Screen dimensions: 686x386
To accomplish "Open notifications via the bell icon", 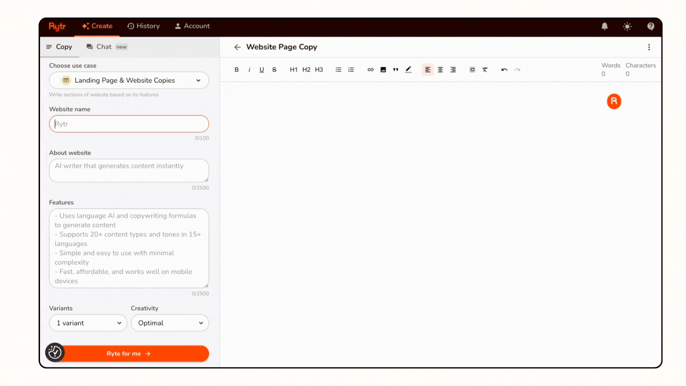I will [x=605, y=26].
